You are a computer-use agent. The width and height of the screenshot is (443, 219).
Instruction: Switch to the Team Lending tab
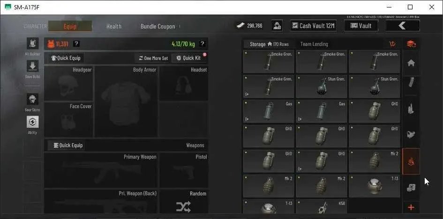314,44
